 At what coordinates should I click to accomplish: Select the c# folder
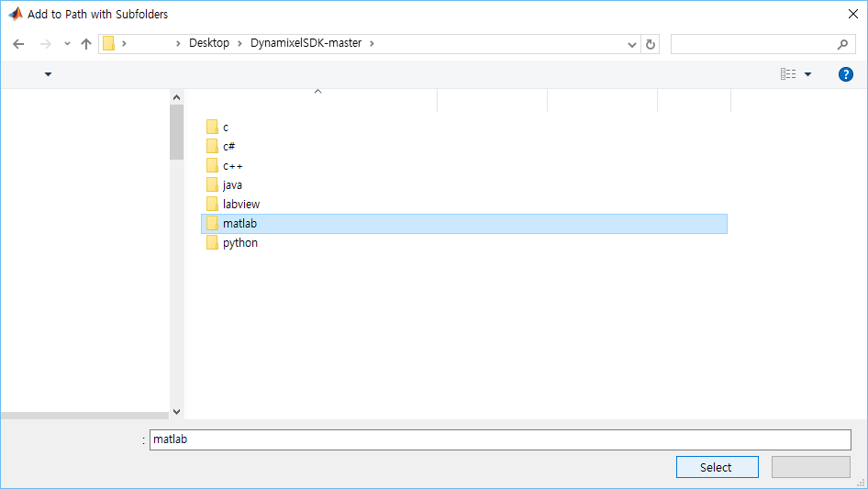228,147
